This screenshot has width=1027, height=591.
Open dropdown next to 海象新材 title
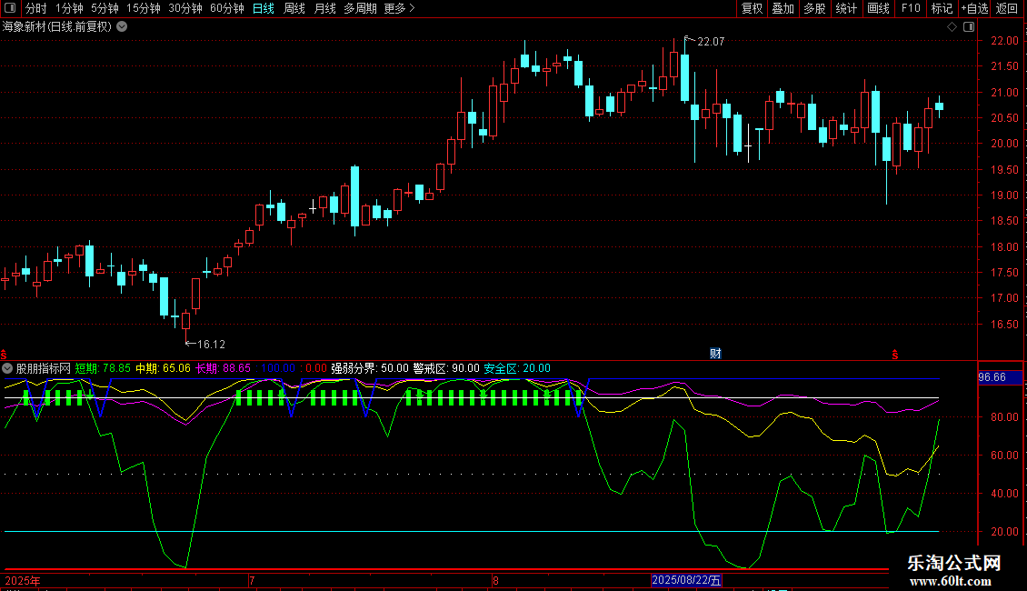pyautogui.click(x=122, y=27)
